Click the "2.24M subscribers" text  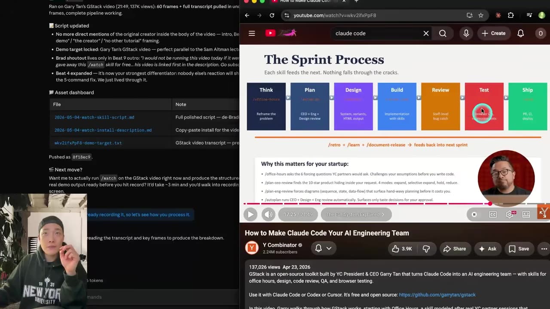point(280,252)
